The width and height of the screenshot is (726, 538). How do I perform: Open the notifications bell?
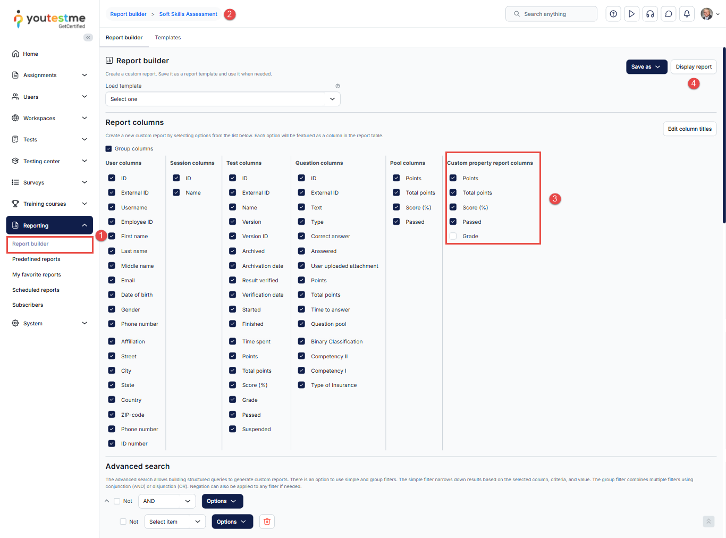click(687, 14)
